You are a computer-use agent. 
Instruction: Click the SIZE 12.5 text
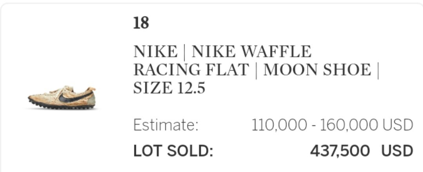point(169,88)
